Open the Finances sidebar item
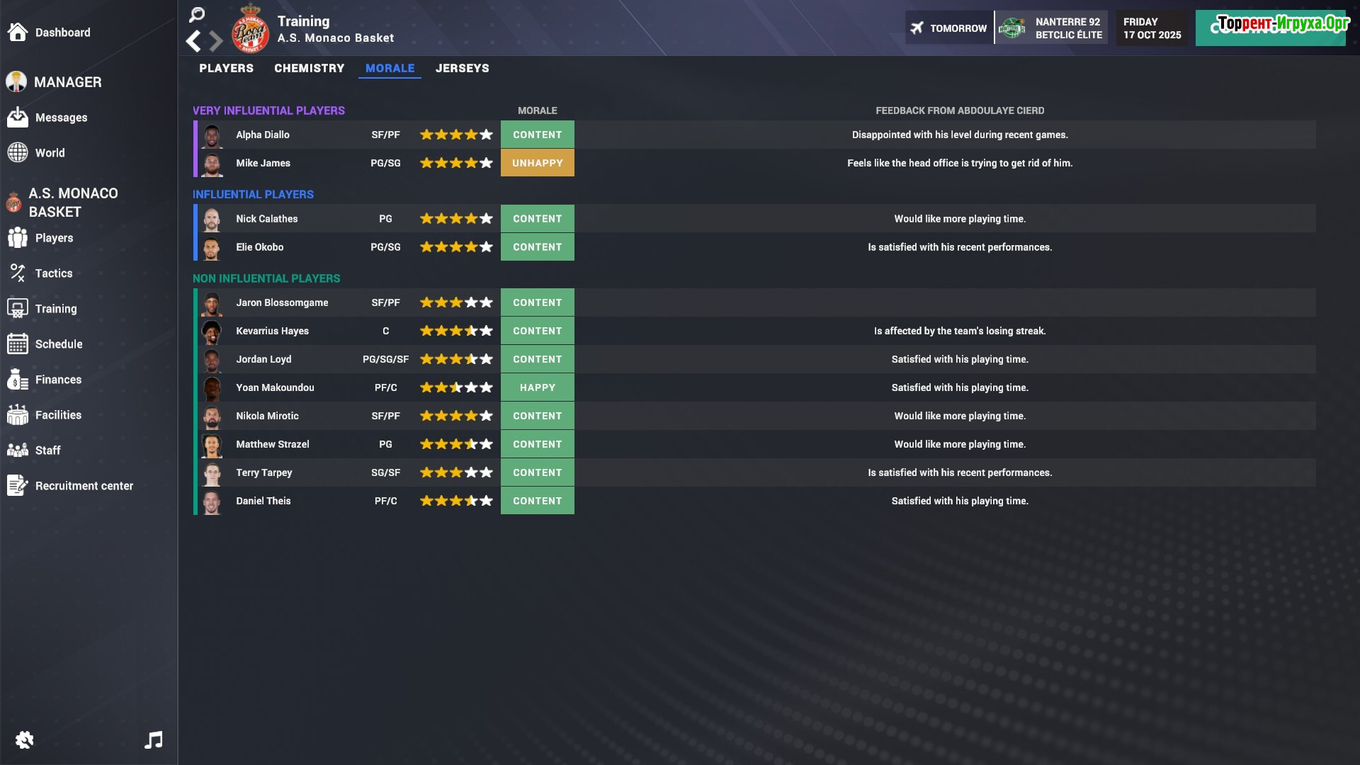 point(58,380)
